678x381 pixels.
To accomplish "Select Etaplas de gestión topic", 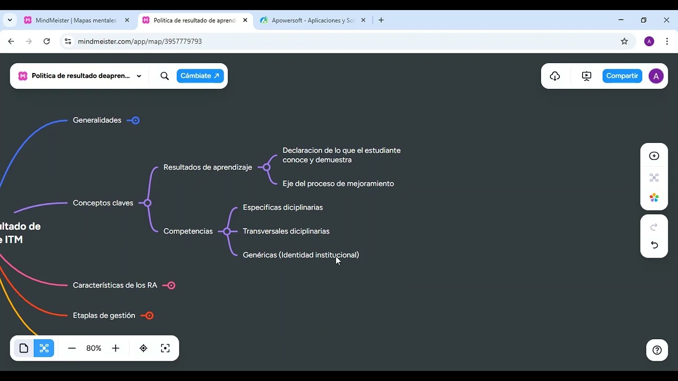I will coord(104,315).
